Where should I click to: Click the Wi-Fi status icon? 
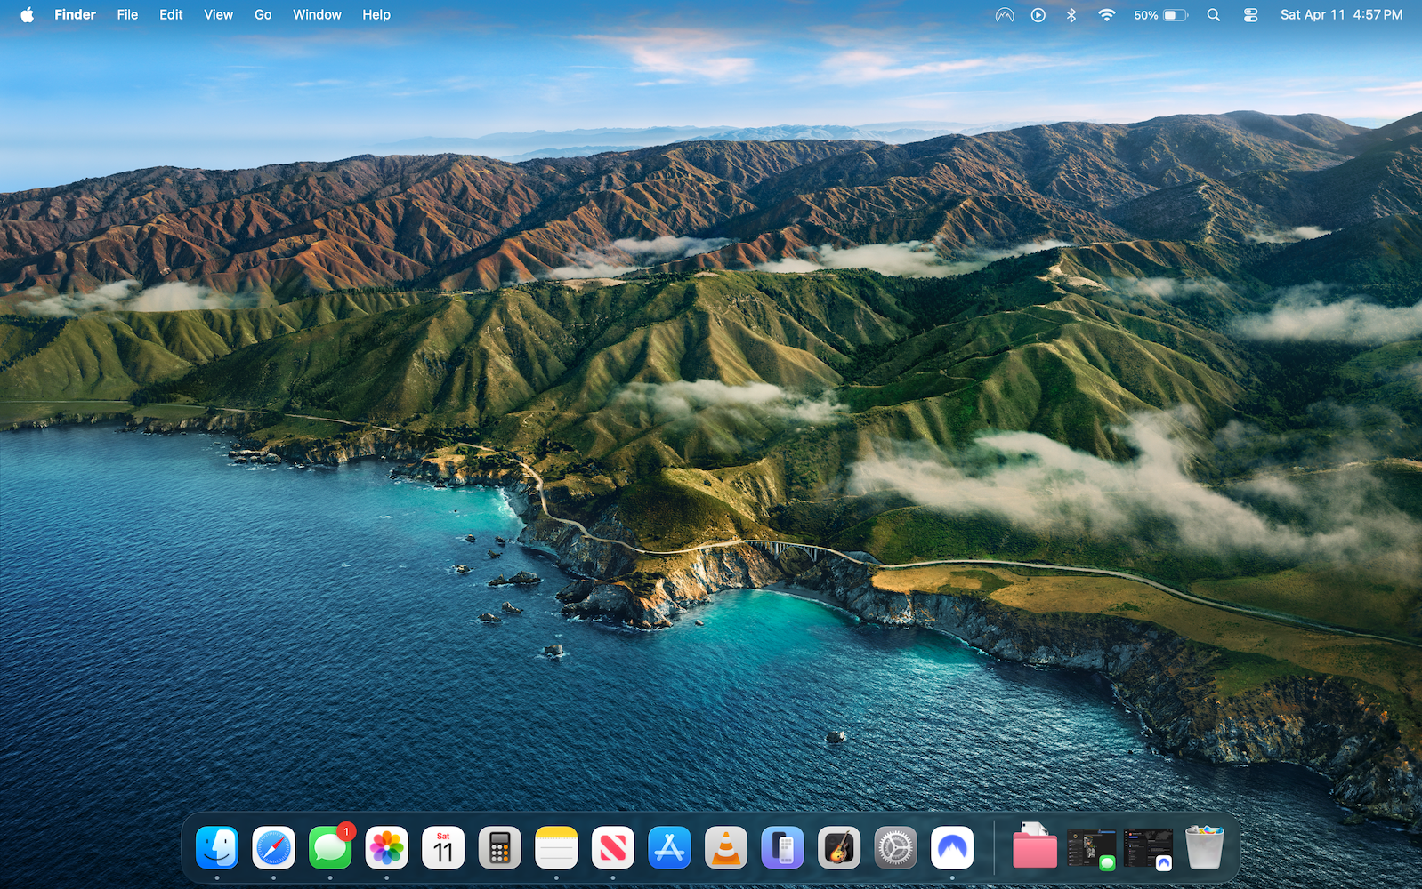point(1106,15)
